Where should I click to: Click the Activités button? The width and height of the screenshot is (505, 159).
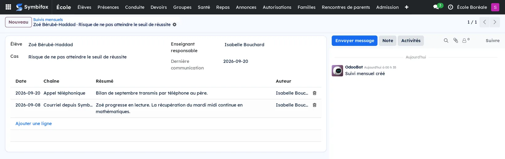[x=411, y=41]
